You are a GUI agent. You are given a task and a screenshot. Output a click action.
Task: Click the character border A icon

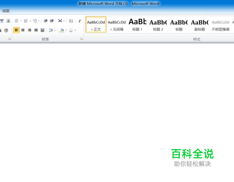click(8, 21)
